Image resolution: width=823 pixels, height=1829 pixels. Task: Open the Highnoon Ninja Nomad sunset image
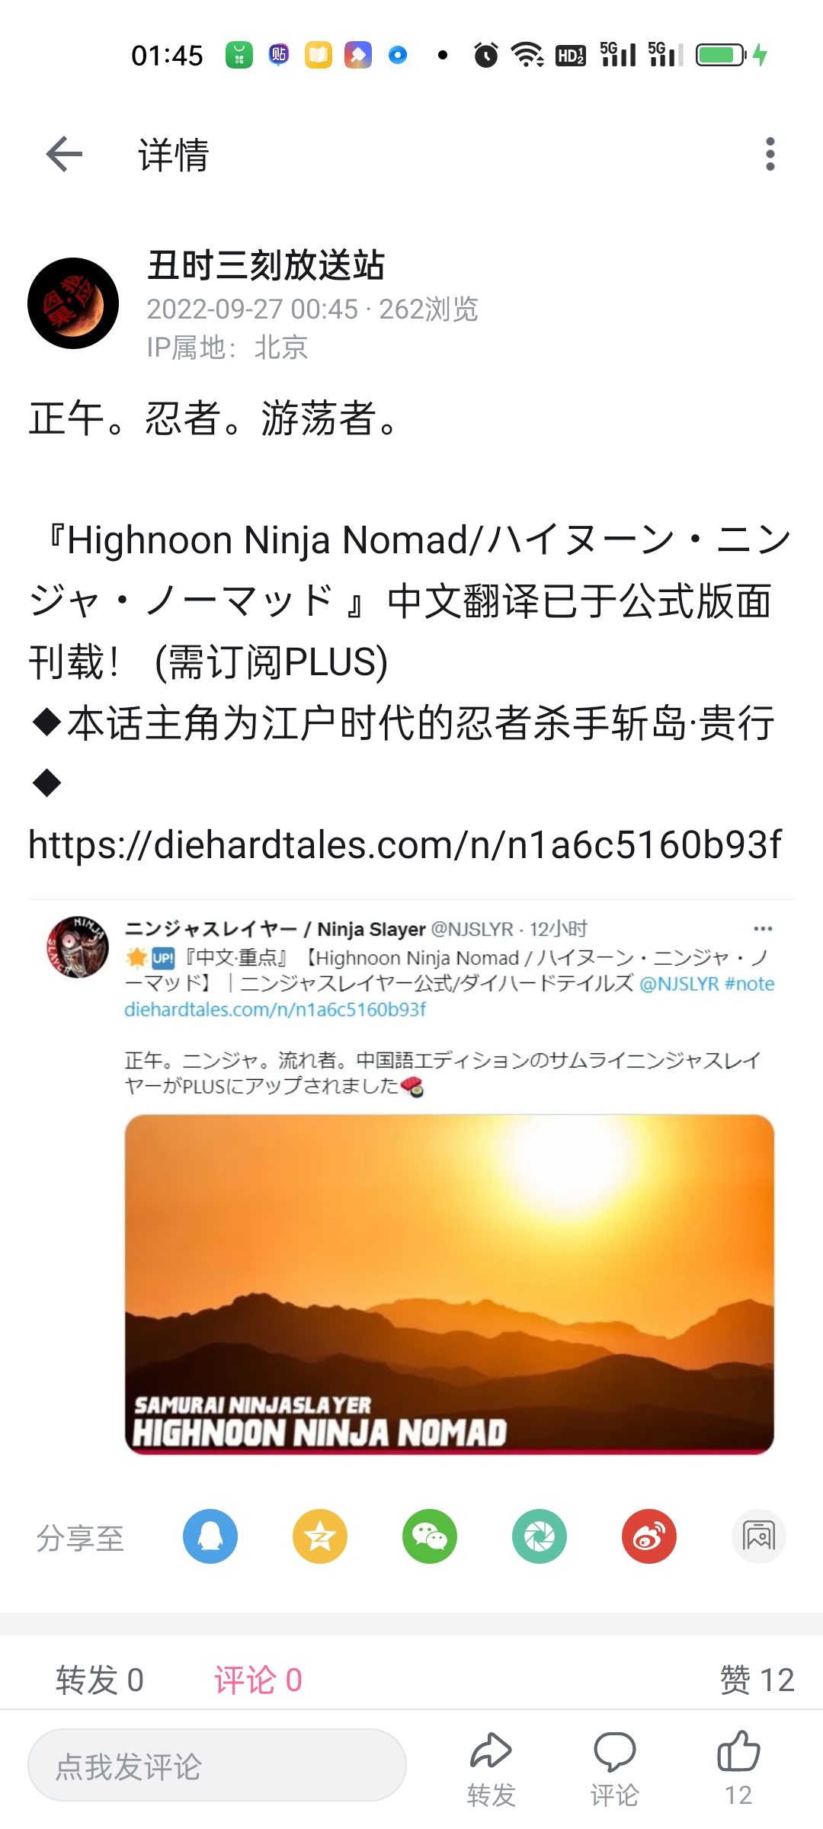tap(450, 1285)
